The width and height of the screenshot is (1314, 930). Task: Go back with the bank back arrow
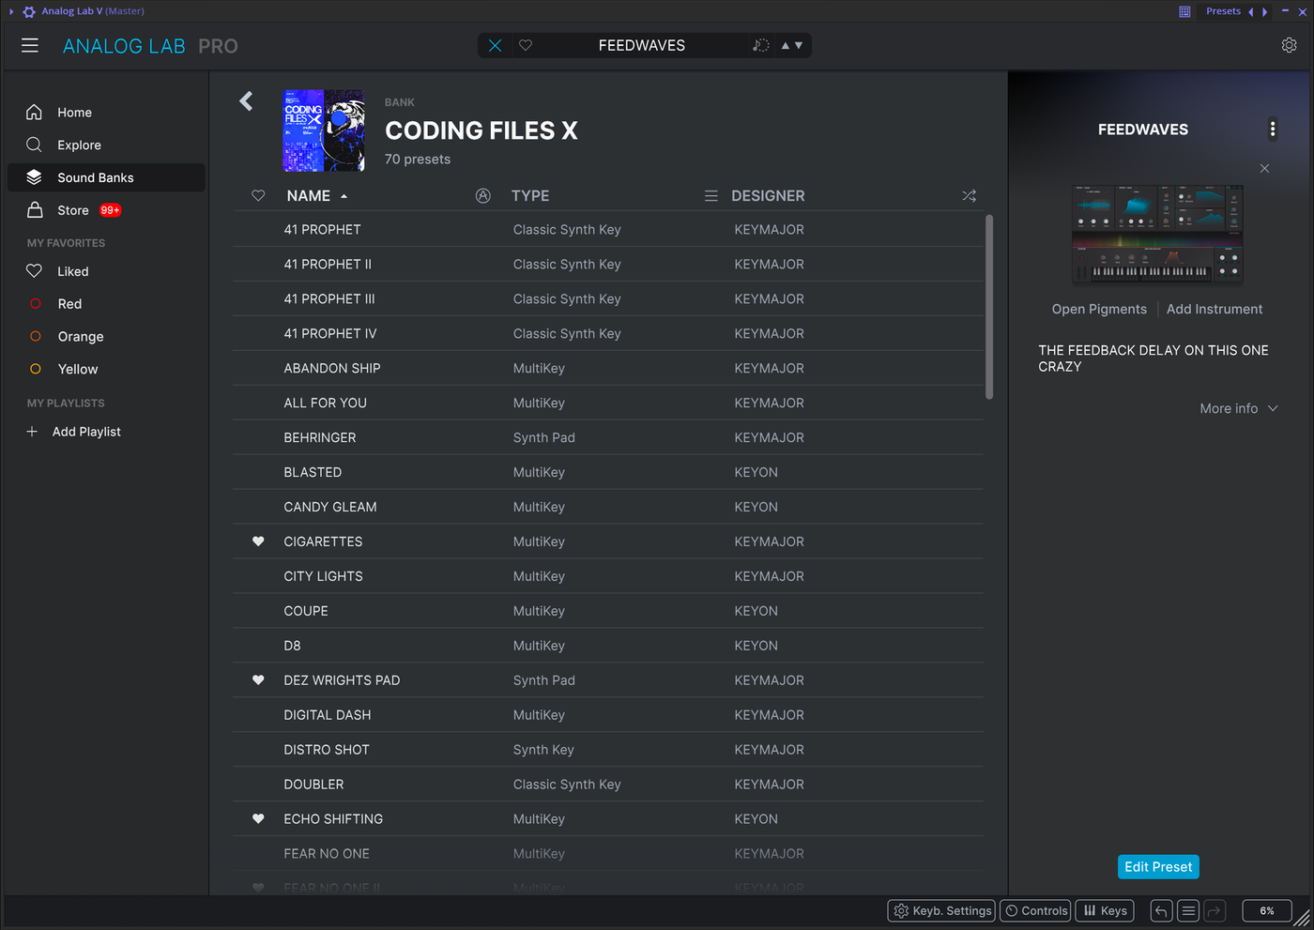[246, 101]
